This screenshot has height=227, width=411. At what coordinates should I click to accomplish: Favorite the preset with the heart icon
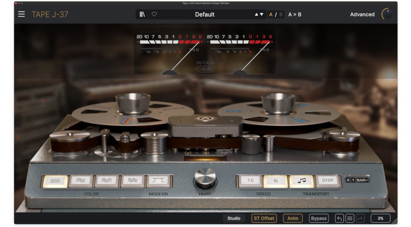154,14
